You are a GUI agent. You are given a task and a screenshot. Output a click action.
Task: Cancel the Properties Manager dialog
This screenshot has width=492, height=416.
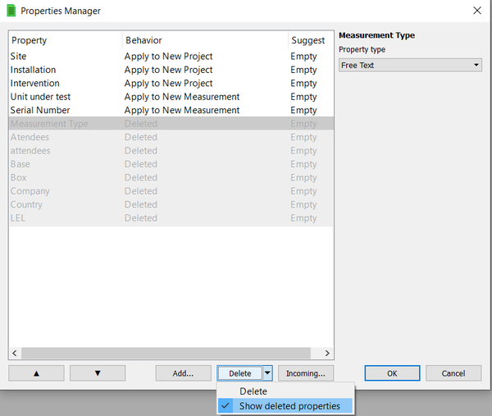point(453,373)
